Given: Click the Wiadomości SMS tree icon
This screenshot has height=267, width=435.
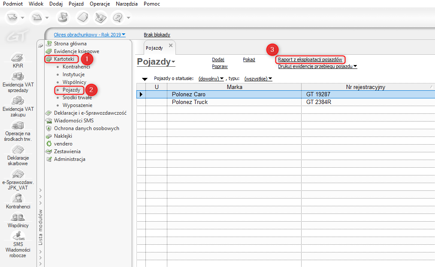Looking at the screenshot, I should click(x=49, y=121).
